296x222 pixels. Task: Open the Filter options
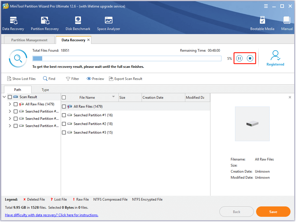pyautogui.click(x=73, y=79)
